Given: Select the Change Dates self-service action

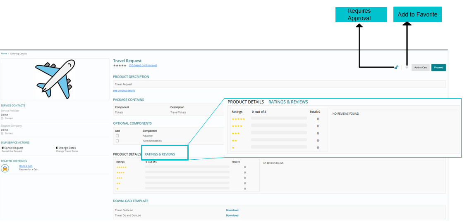Looking at the screenshot, I should (x=67, y=148).
